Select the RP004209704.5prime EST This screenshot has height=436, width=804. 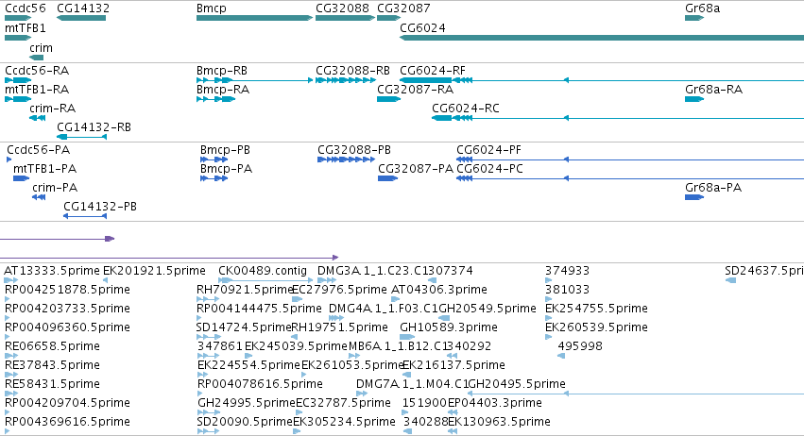tap(8, 412)
